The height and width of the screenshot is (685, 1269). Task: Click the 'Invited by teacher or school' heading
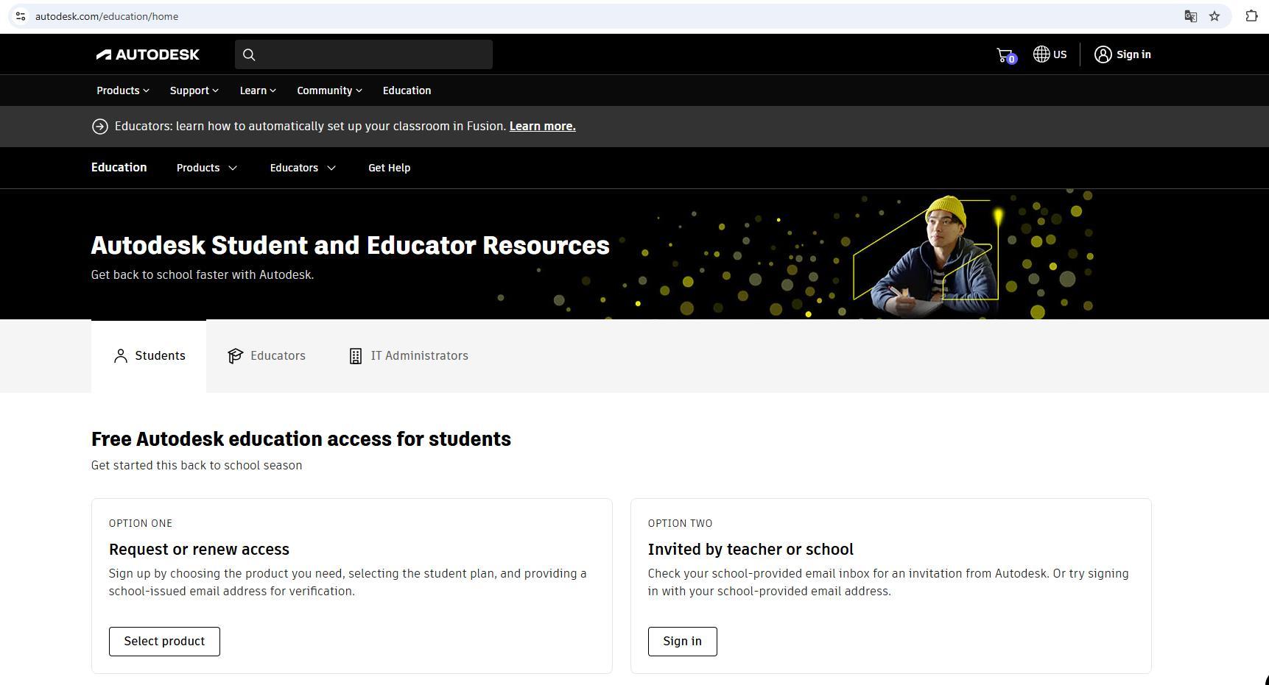click(750, 550)
